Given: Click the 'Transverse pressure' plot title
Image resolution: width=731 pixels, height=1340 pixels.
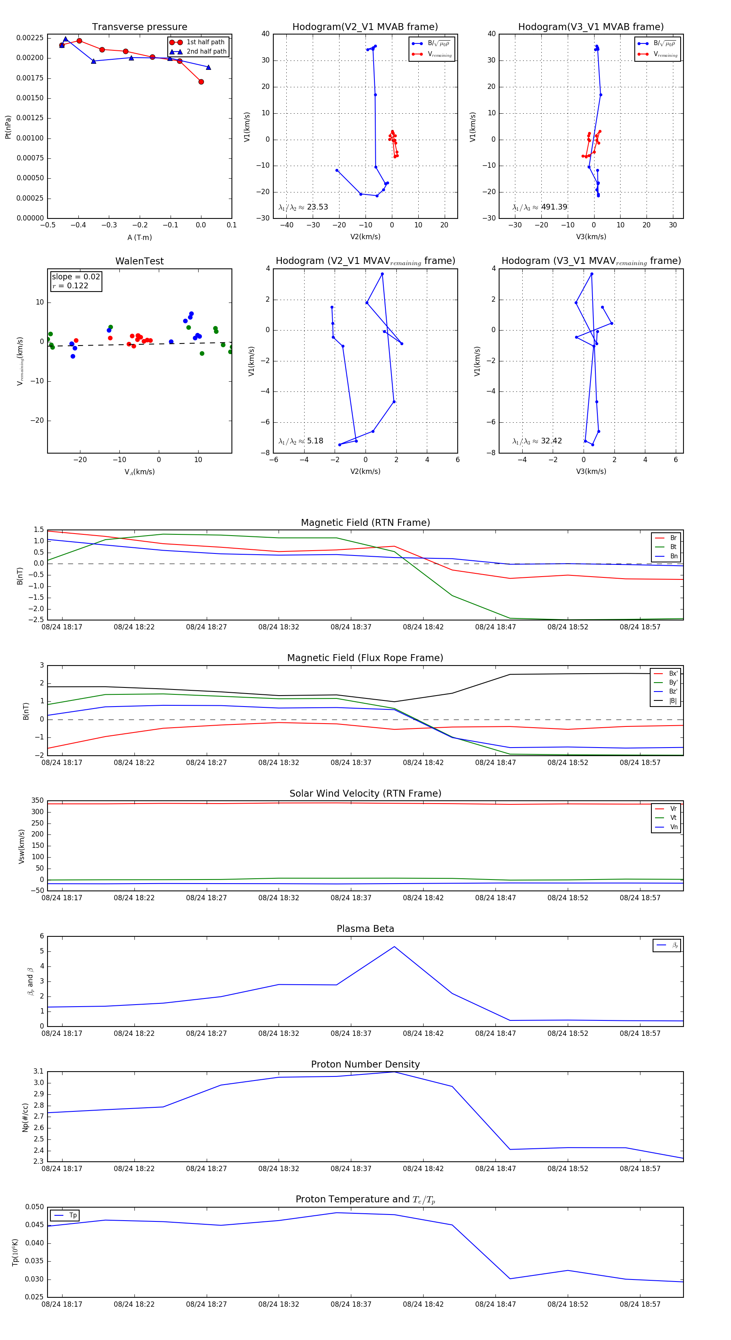Looking at the screenshot, I should tap(139, 27).
